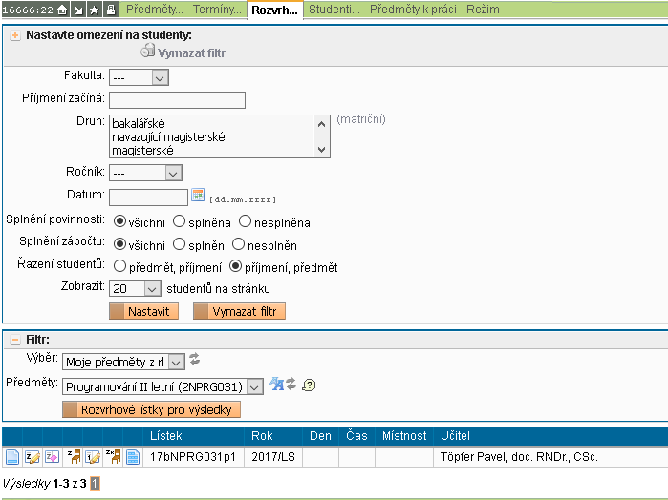Viewport: 668px width, 500px height.
Task: Click 'Rozvrhové lístky pro výsledky' button
Action: 151,409
